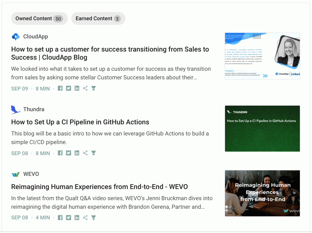This screenshot has width=312, height=233.
Task: Click the filter funnel icon on the CloudApp article
Action: click(x=94, y=88)
